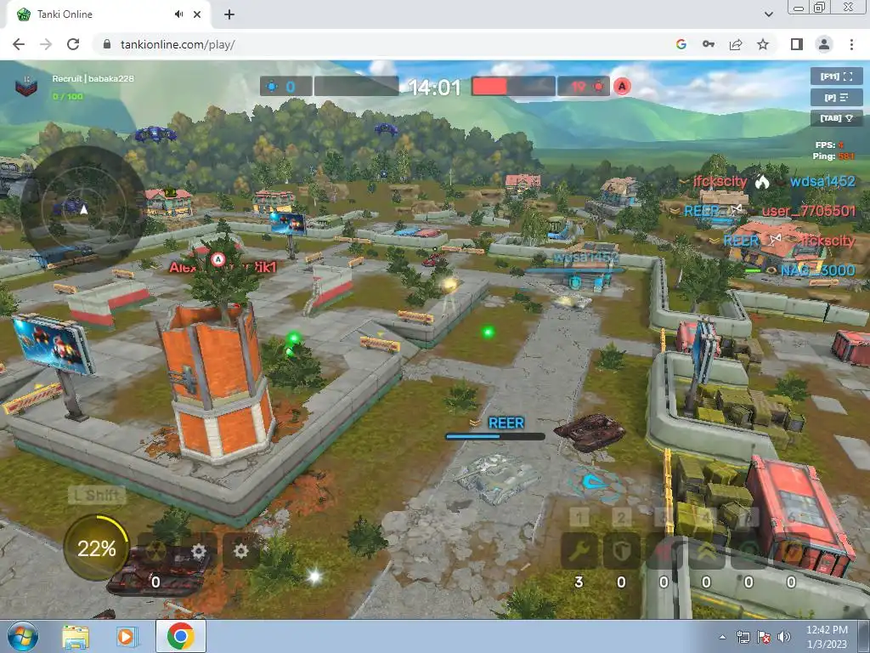Open Chrome three-dot menu
The height and width of the screenshot is (653, 870).
point(851,44)
